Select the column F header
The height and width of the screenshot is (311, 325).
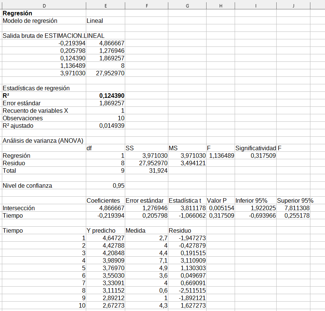click(x=147, y=5)
